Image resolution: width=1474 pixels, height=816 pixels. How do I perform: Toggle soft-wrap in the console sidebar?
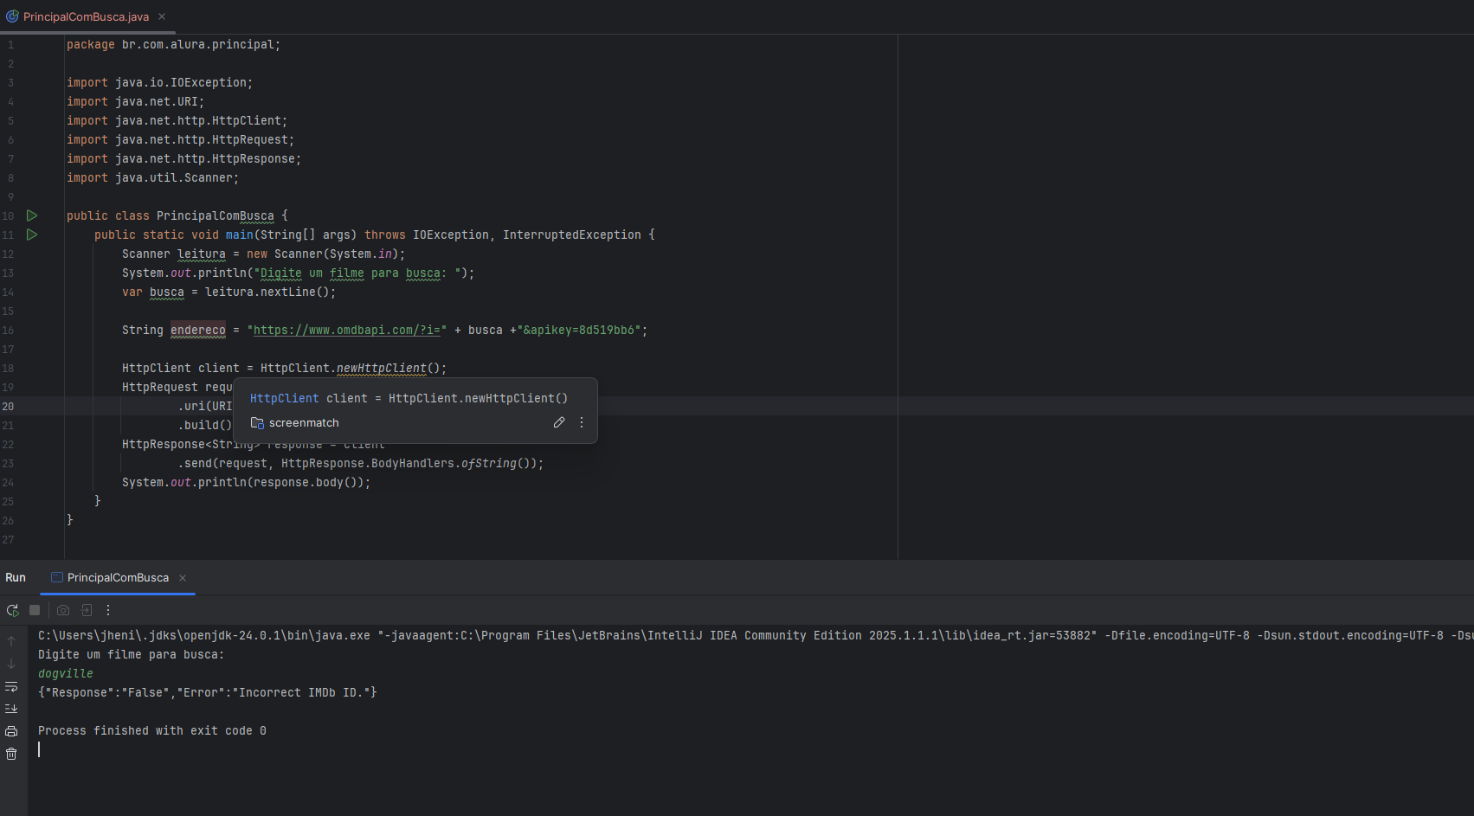[x=11, y=686]
